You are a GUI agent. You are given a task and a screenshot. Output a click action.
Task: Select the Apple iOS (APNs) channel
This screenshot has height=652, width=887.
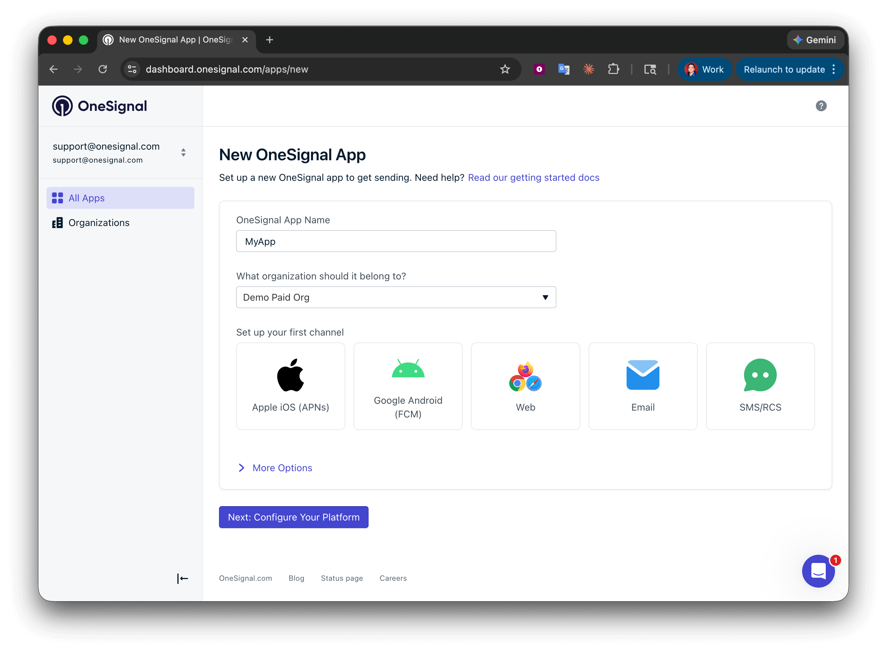[x=290, y=386]
